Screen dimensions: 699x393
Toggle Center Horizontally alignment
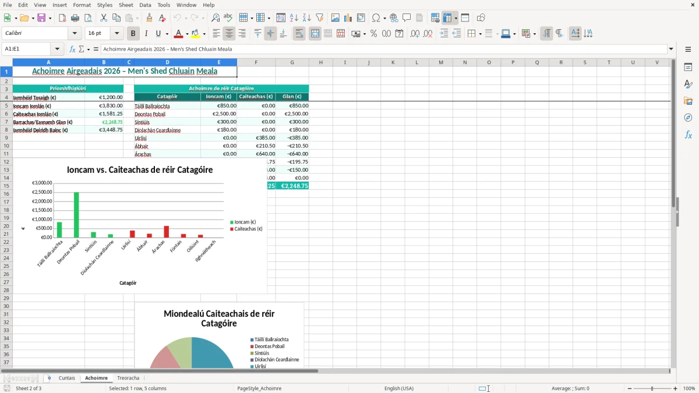229,34
